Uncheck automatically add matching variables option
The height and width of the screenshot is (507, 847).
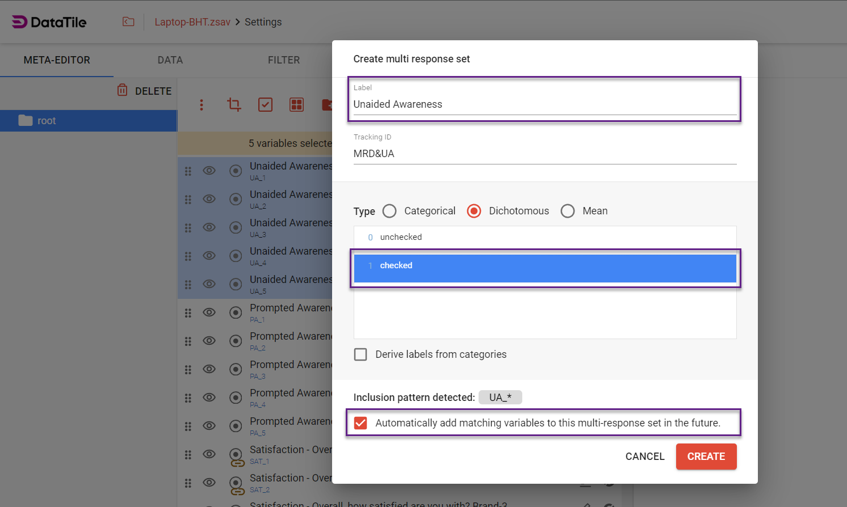[x=360, y=423]
